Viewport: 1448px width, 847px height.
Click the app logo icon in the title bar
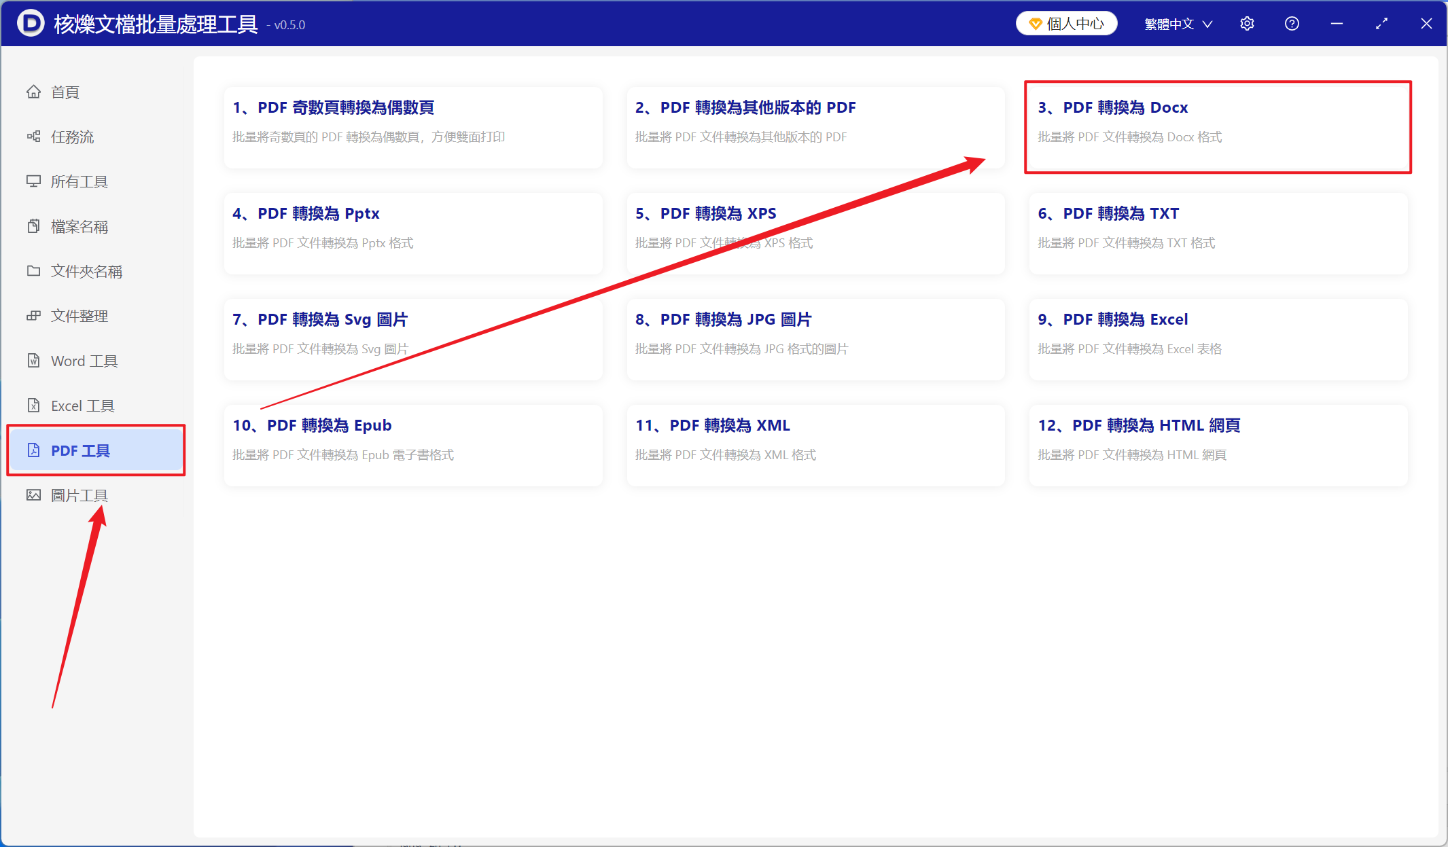pos(31,24)
